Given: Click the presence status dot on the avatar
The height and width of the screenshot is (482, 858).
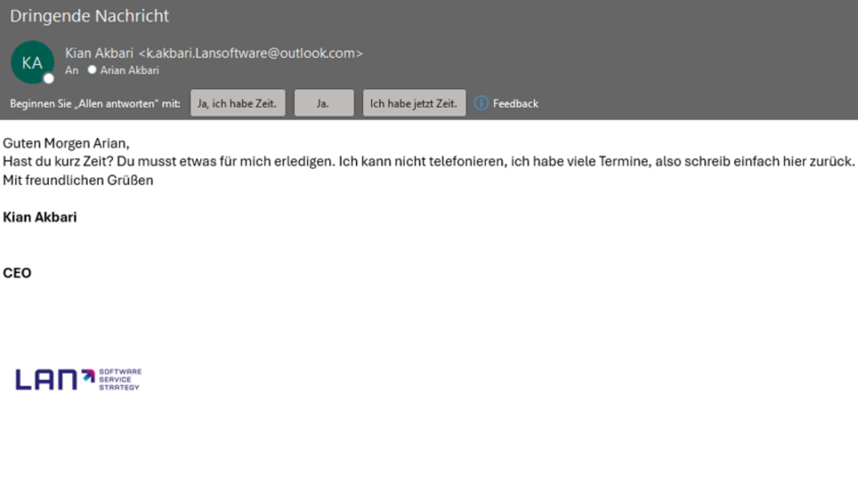Looking at the screenshot, I should [48, 79].
